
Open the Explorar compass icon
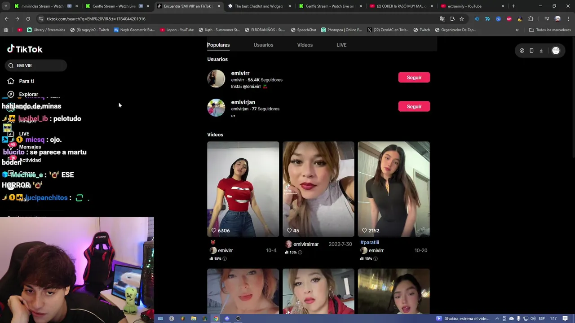(11, 94)
